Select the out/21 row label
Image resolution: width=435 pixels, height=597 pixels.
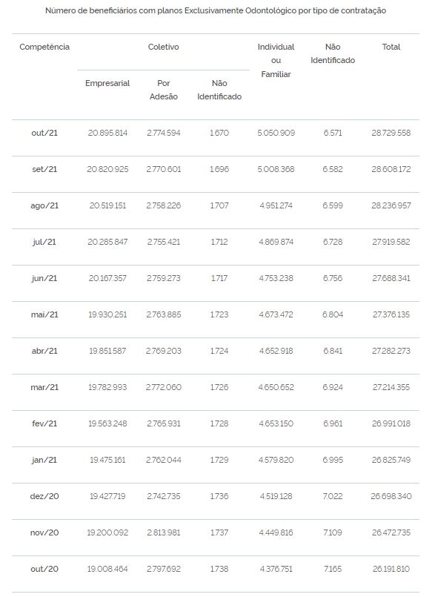coord(44,133)
